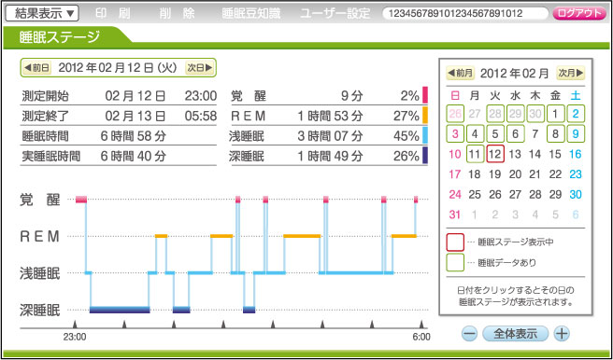Click the pink 覚醒 color swatch
Viewport: 613px width, 360px height.
[425, 95]
